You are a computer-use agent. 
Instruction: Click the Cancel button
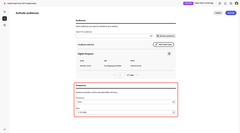click(218, 13)
